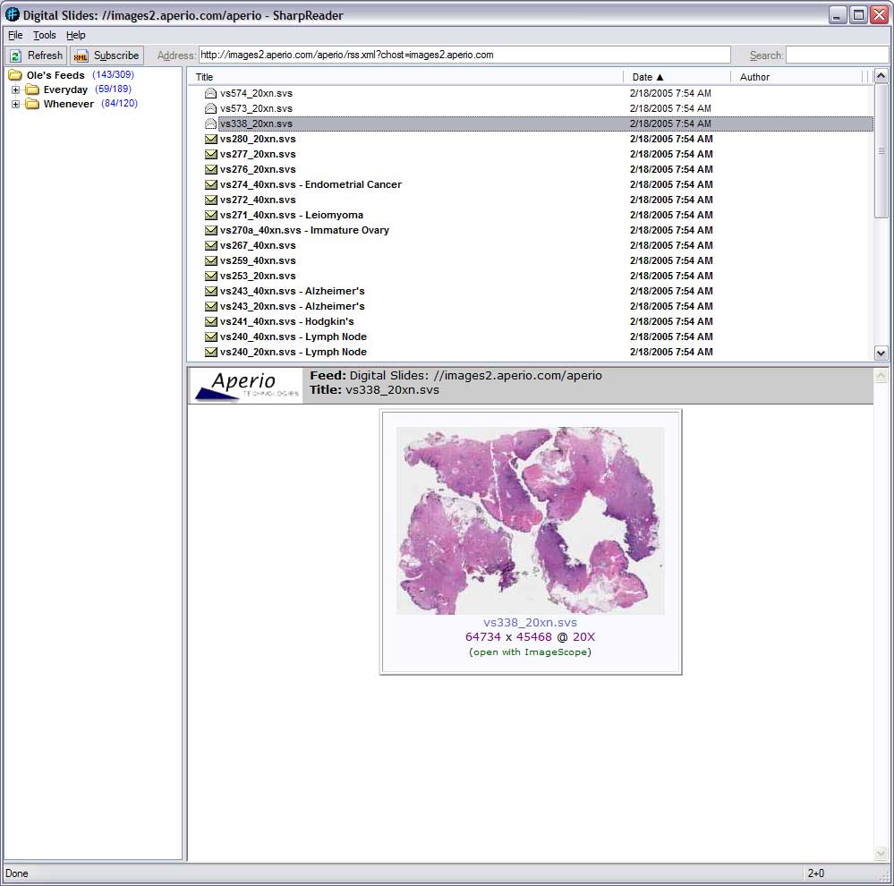Click the tissue slide thumbnail image
The width and height of the screenshot is (894, 886).
(530, 520)
